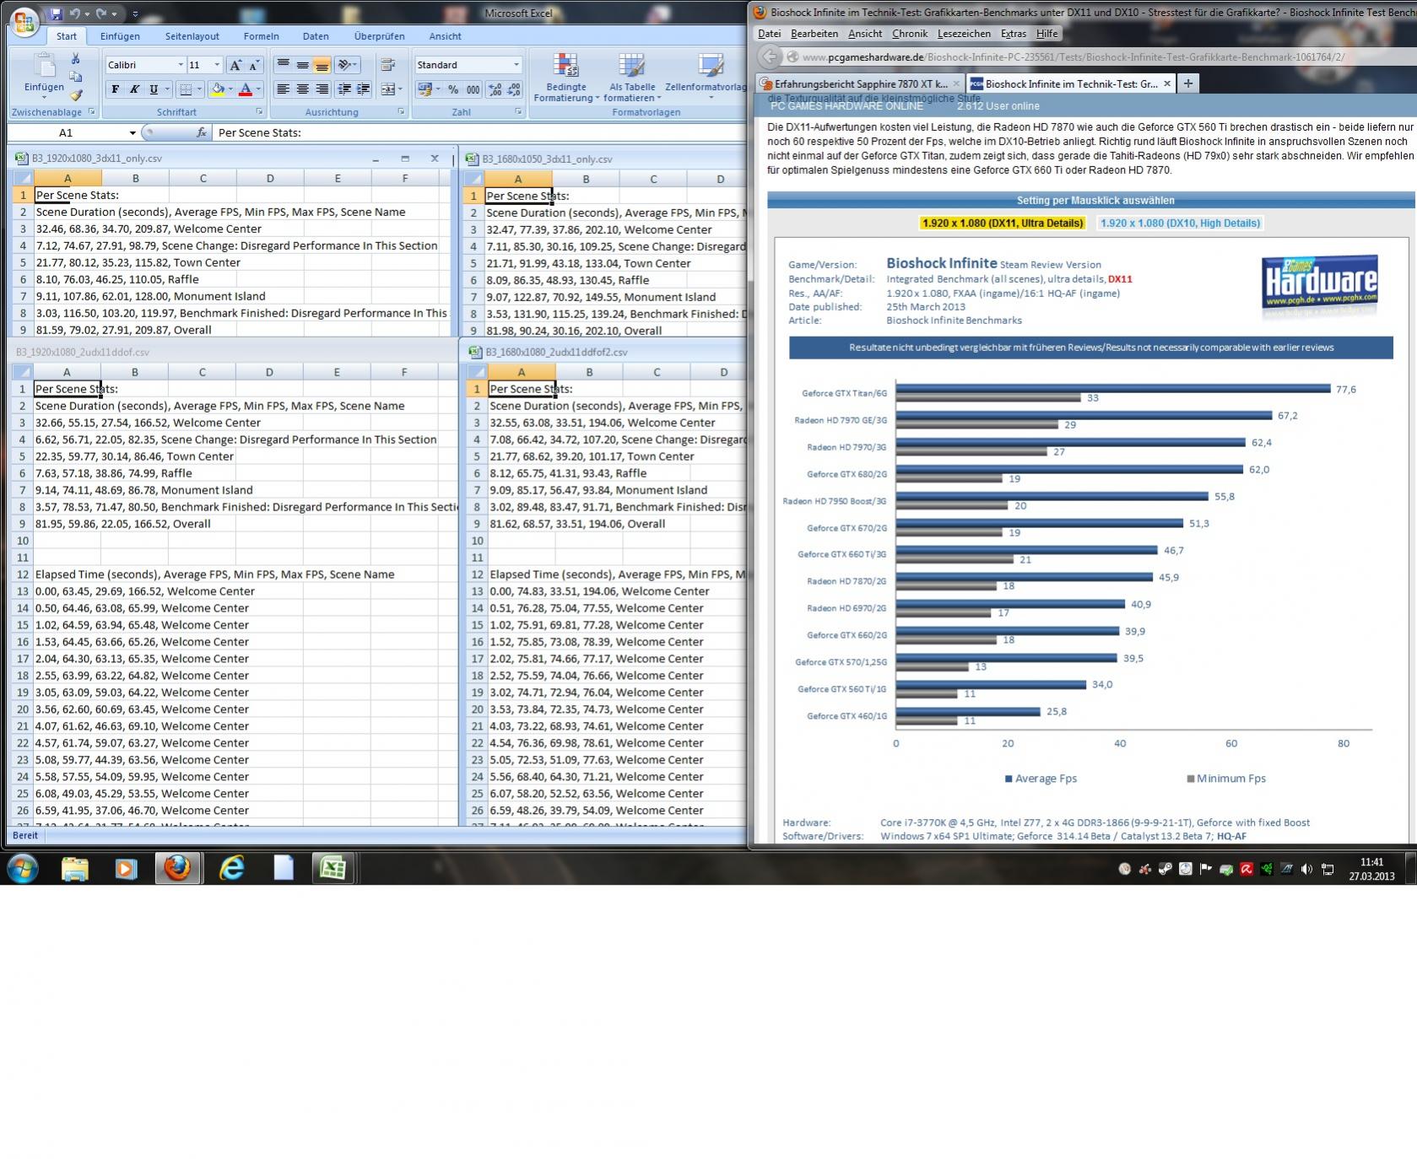Open Chronik menu in Firefox

[x=909, y=34]
